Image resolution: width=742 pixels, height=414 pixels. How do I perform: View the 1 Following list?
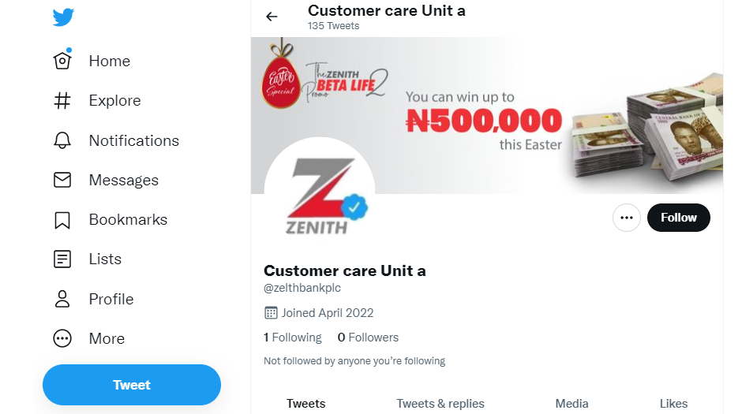293,338
